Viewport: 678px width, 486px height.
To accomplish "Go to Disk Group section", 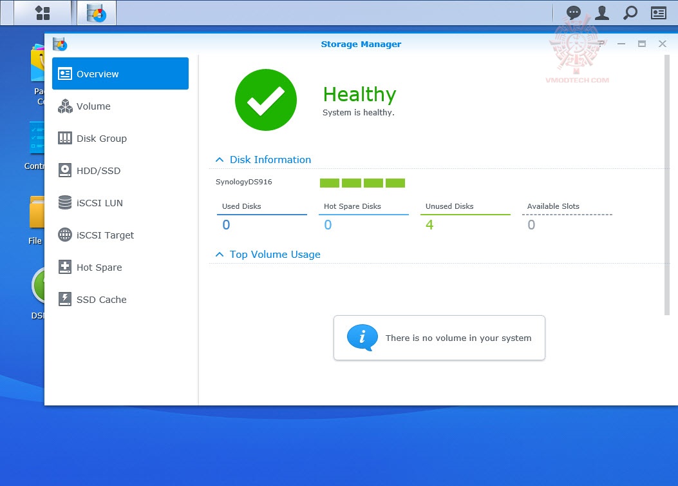I will (120, 138).
